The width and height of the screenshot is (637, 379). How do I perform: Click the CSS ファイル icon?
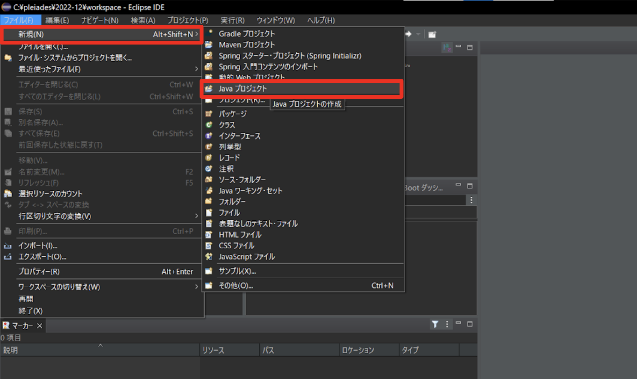tap(209, 246)
